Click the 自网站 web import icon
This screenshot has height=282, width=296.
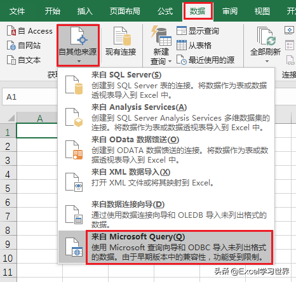(11, 45)
